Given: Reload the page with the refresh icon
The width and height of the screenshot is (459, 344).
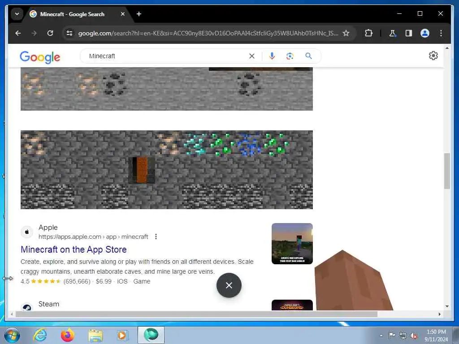Looking at the screenshot, I should [x=50, y=33].
